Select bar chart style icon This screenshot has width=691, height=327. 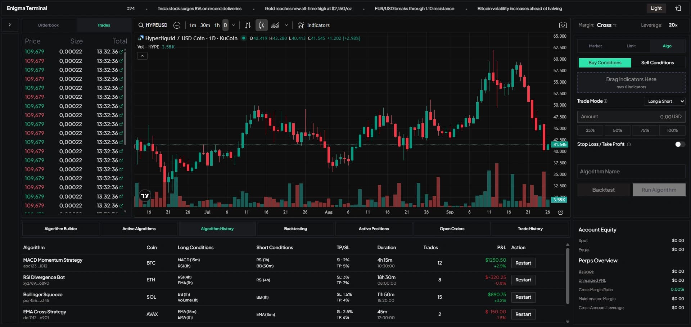coord(248,25)
